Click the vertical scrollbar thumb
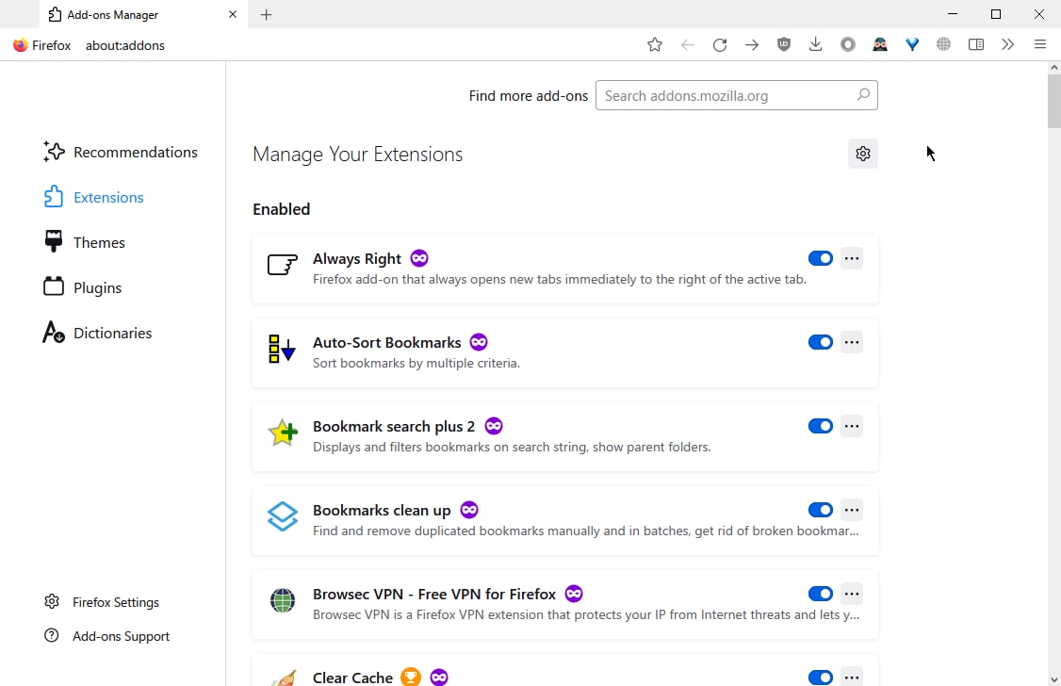 pyautogui.click(x=1054, y=101)
